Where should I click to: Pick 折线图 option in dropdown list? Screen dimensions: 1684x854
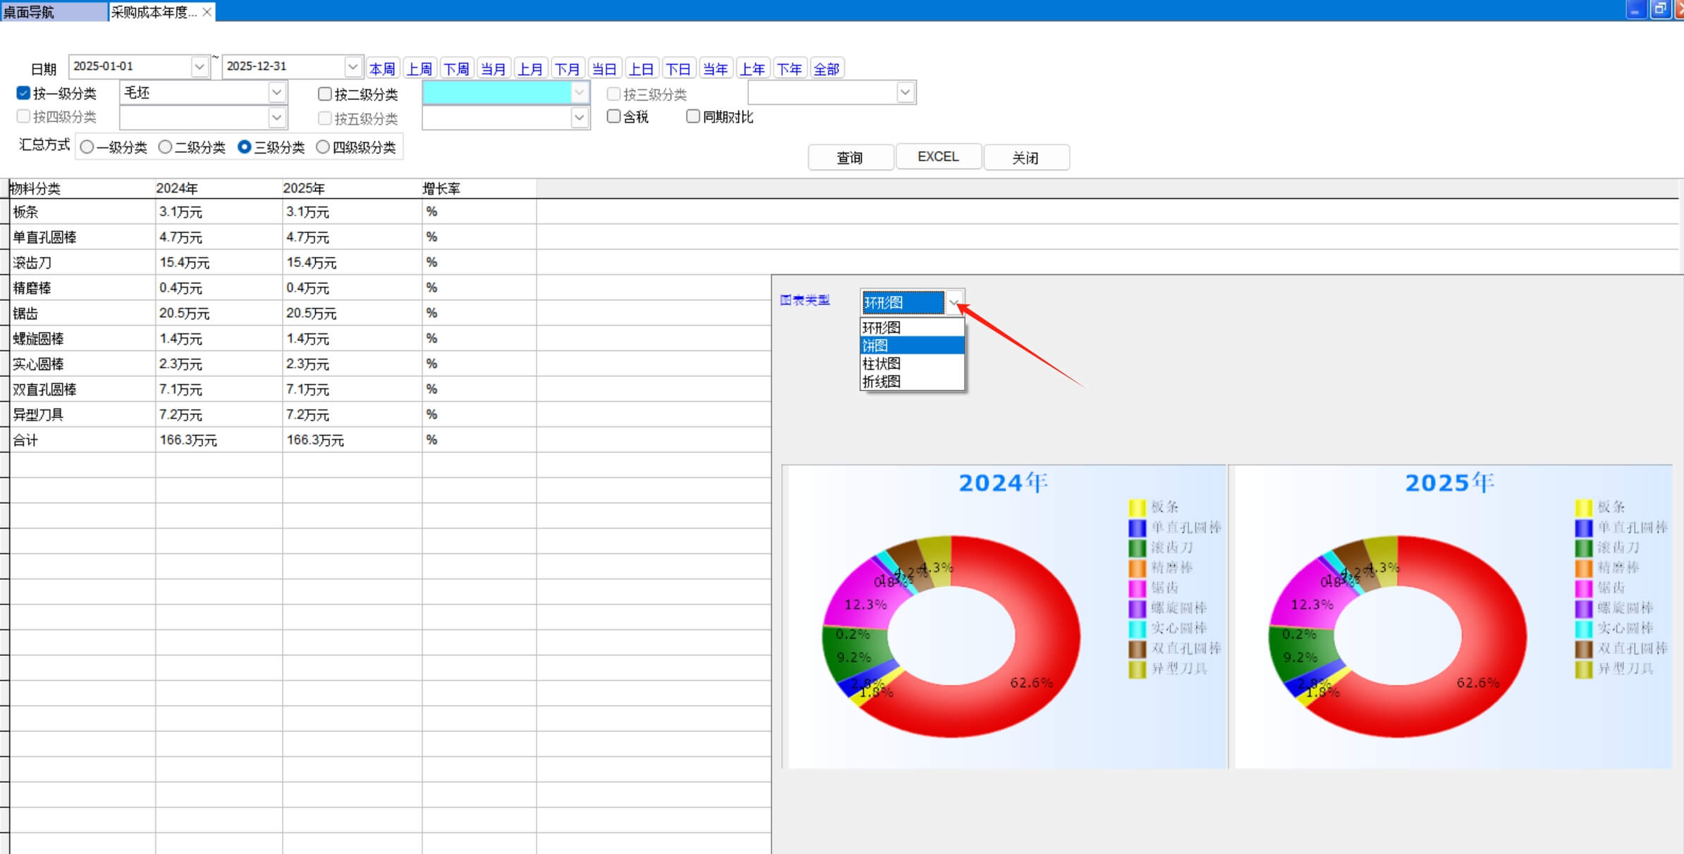tap(911, 381)
